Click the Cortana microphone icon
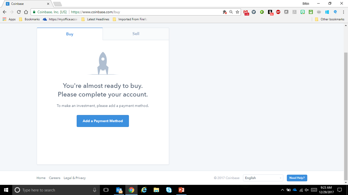348x195 pixels. [95, 190]
